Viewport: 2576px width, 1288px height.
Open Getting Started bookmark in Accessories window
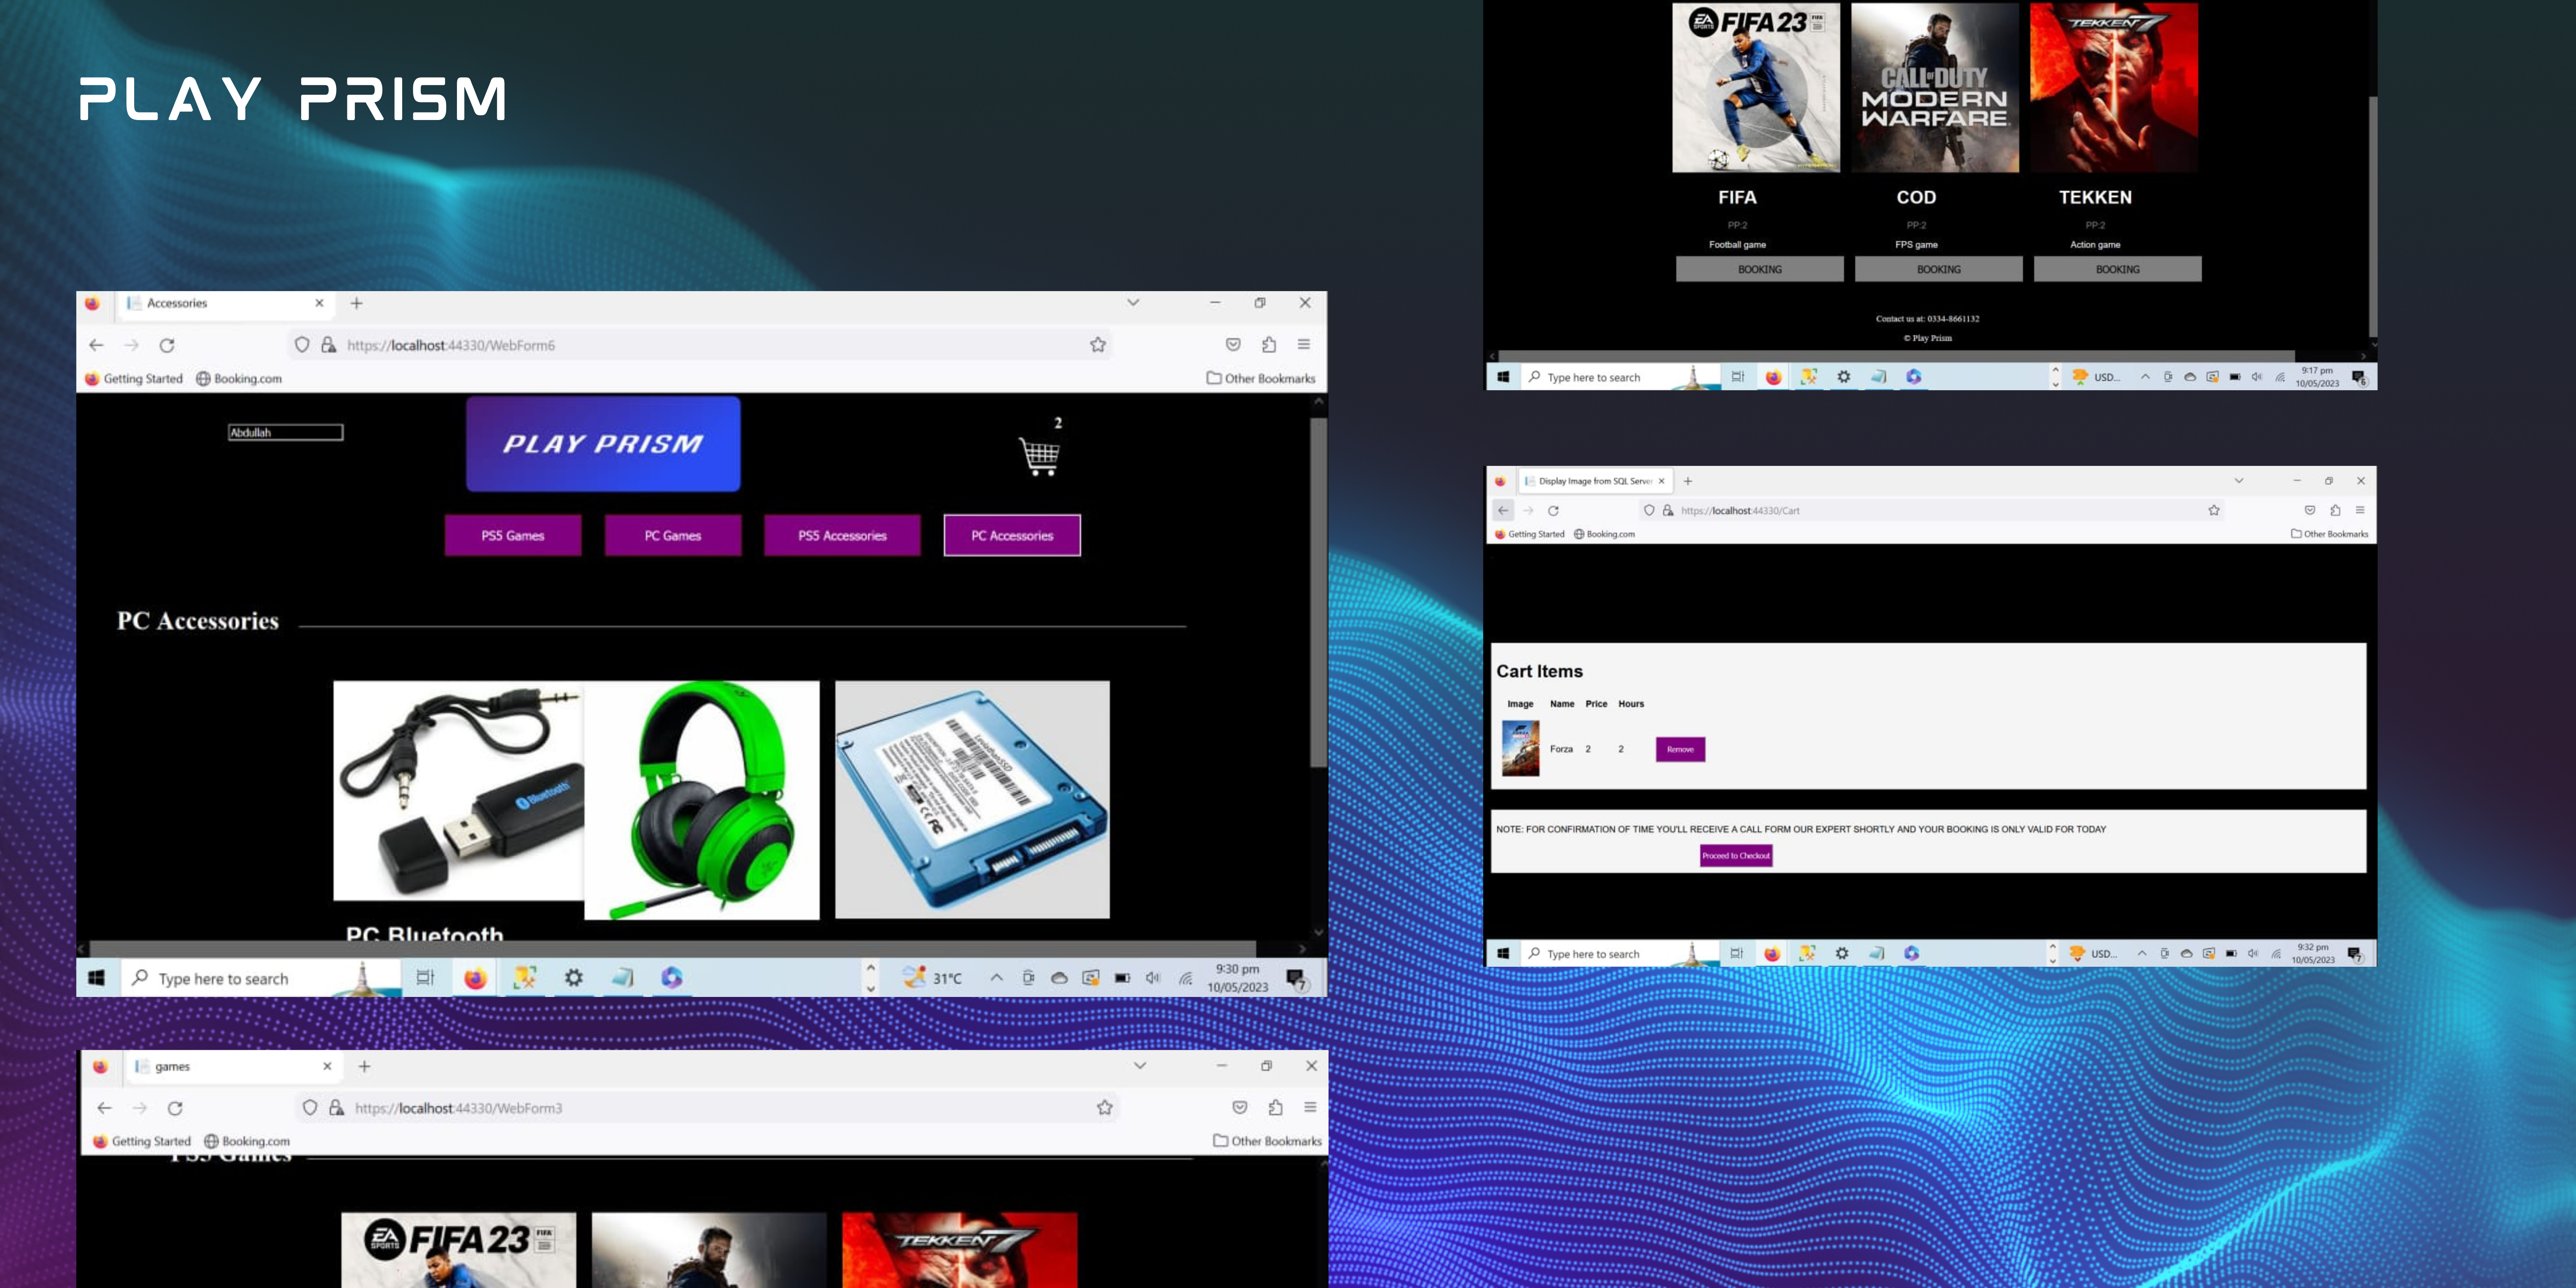(x=134, y=379)
